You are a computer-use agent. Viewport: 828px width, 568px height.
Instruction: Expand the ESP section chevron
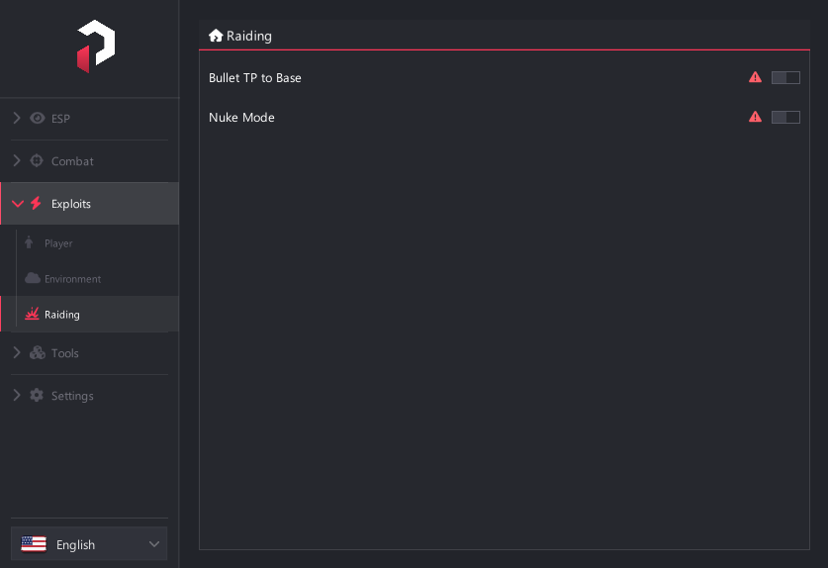17,118
